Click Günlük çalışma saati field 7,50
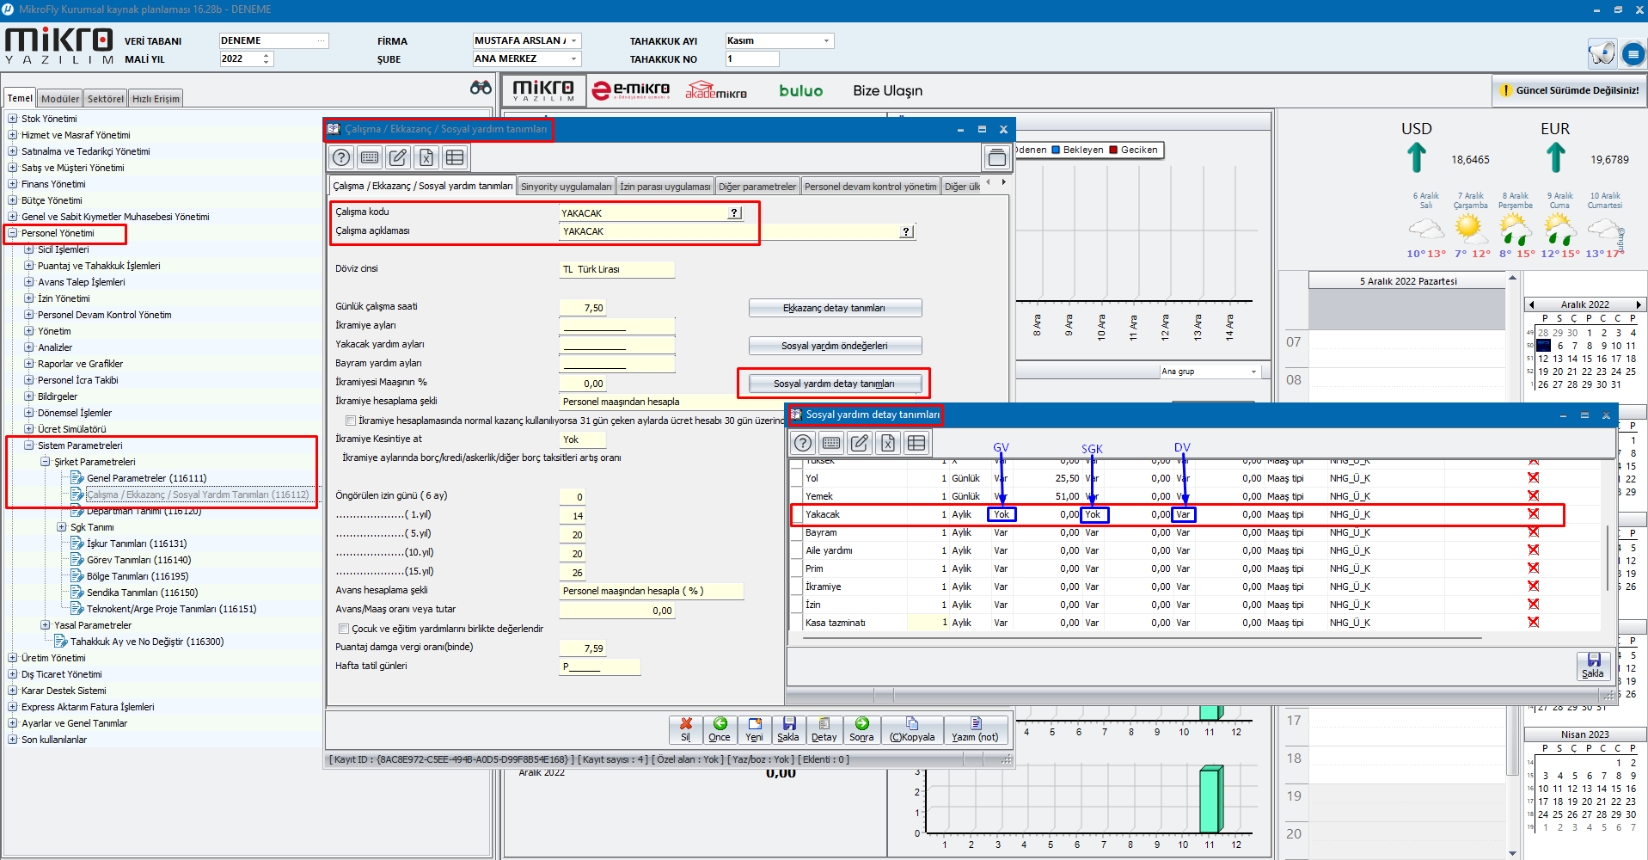This screenshot has height=860, width=1648. point(583,308)
